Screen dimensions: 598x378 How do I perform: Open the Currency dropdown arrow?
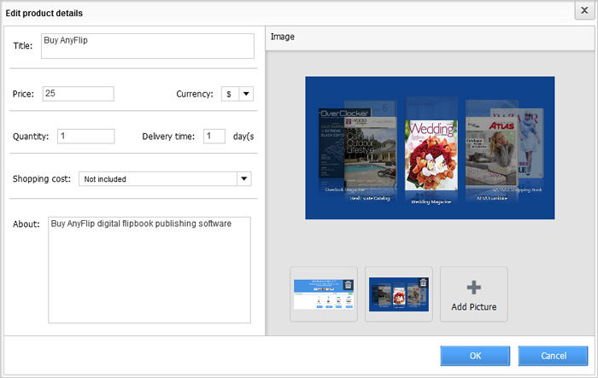coord(246,94)
